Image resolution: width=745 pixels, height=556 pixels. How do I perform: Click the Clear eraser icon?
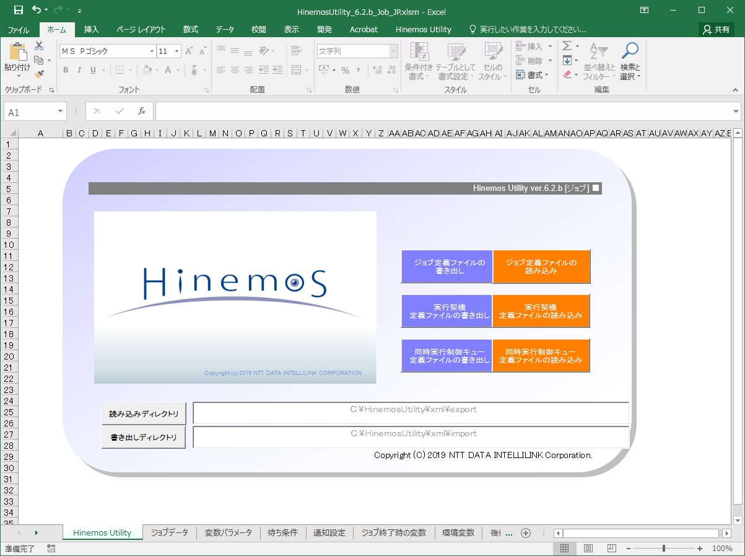[567, 74]
